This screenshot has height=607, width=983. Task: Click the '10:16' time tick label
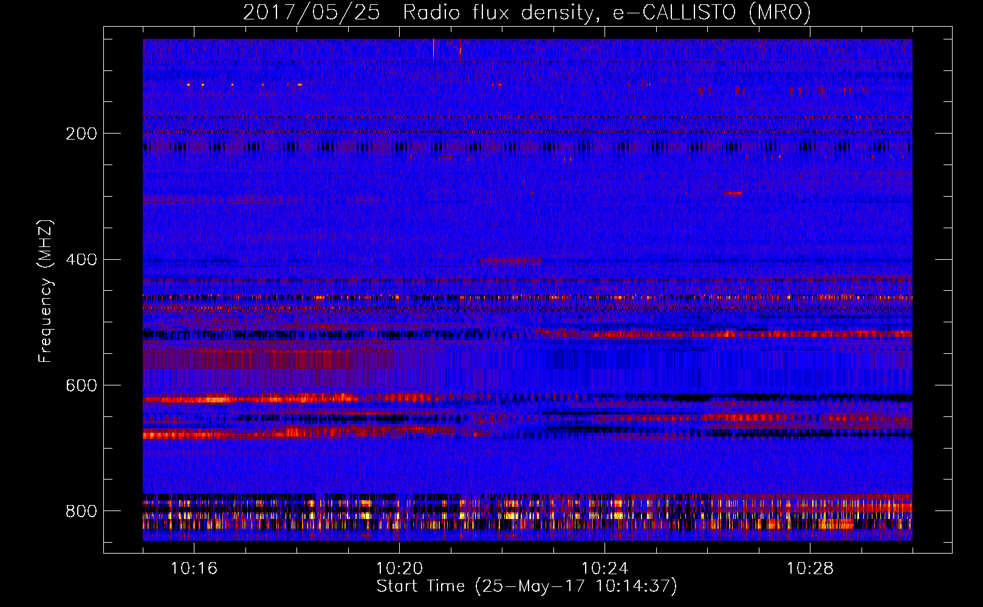(194, 568)
